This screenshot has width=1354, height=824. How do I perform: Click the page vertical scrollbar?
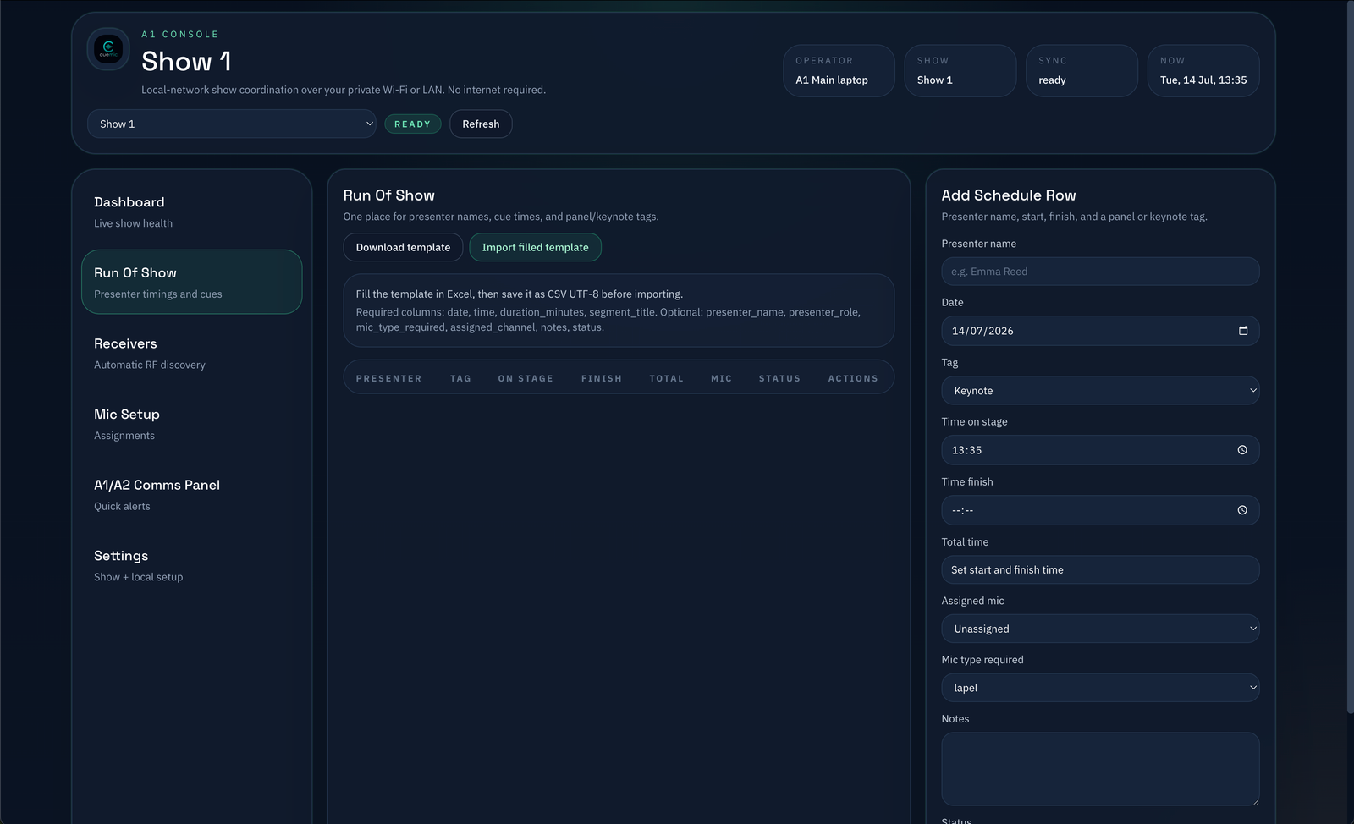tap(1350, 355)
